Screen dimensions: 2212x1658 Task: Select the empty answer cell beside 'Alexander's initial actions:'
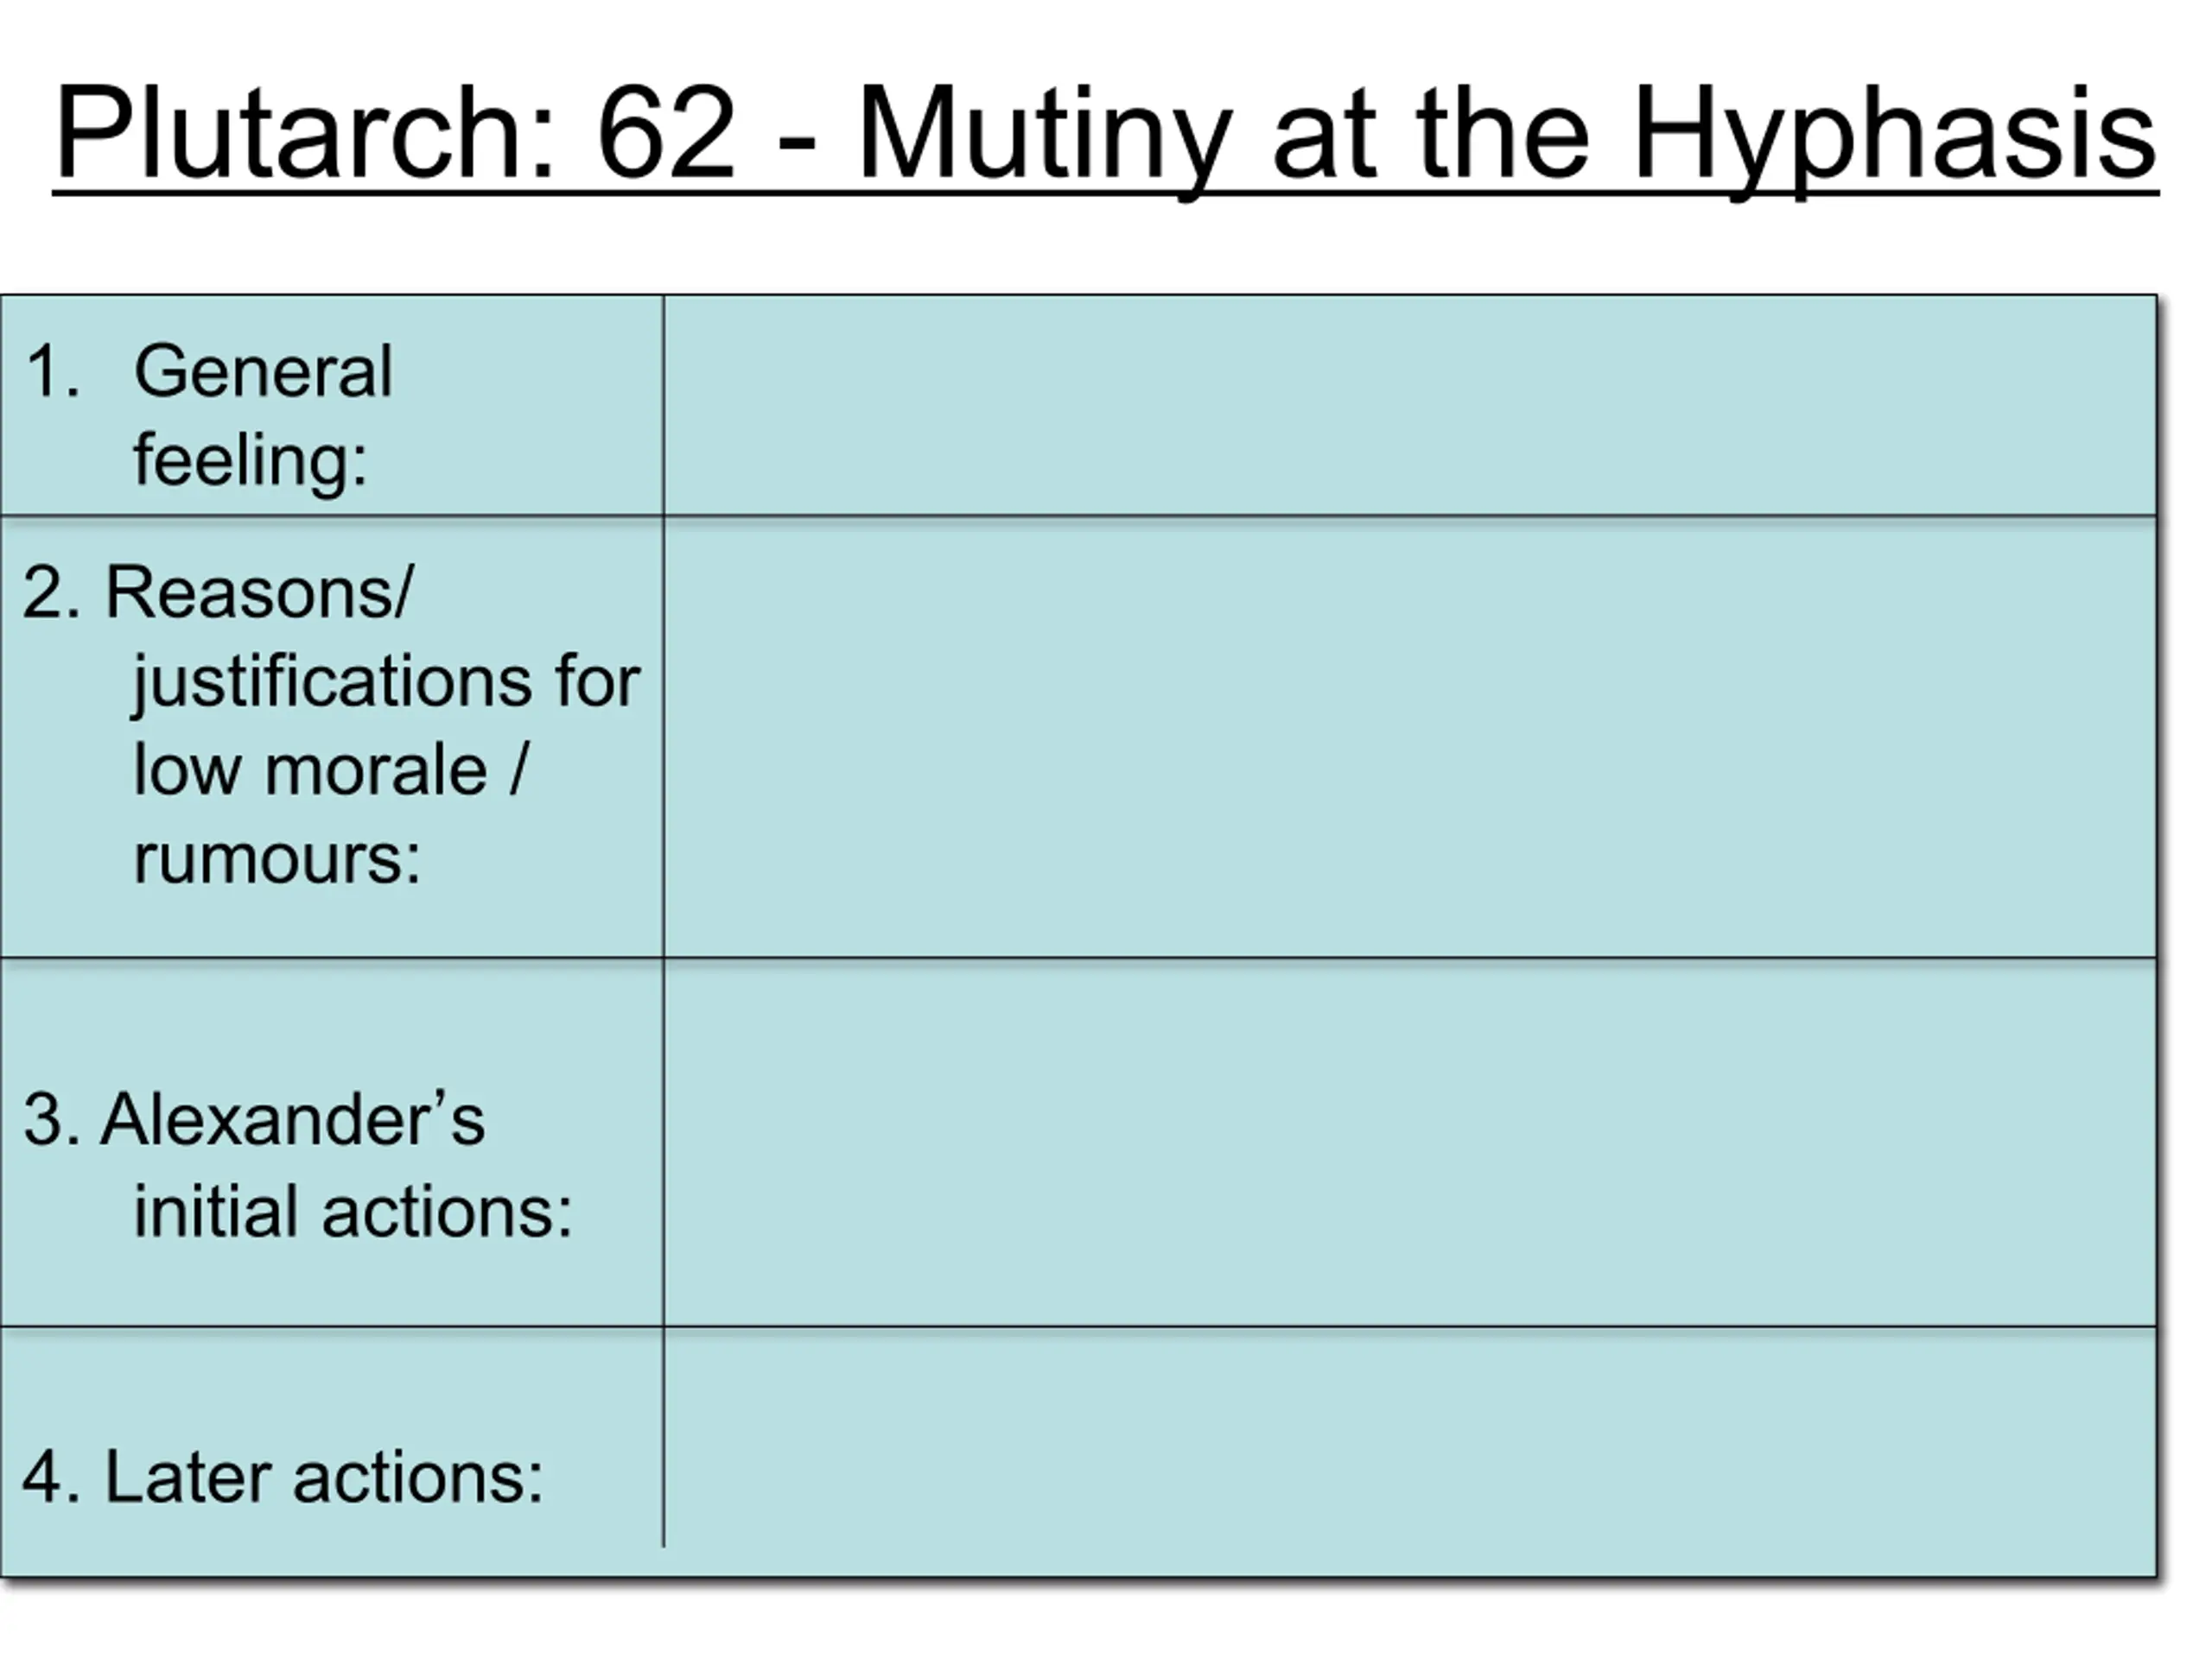[x=1410, y=1142]
